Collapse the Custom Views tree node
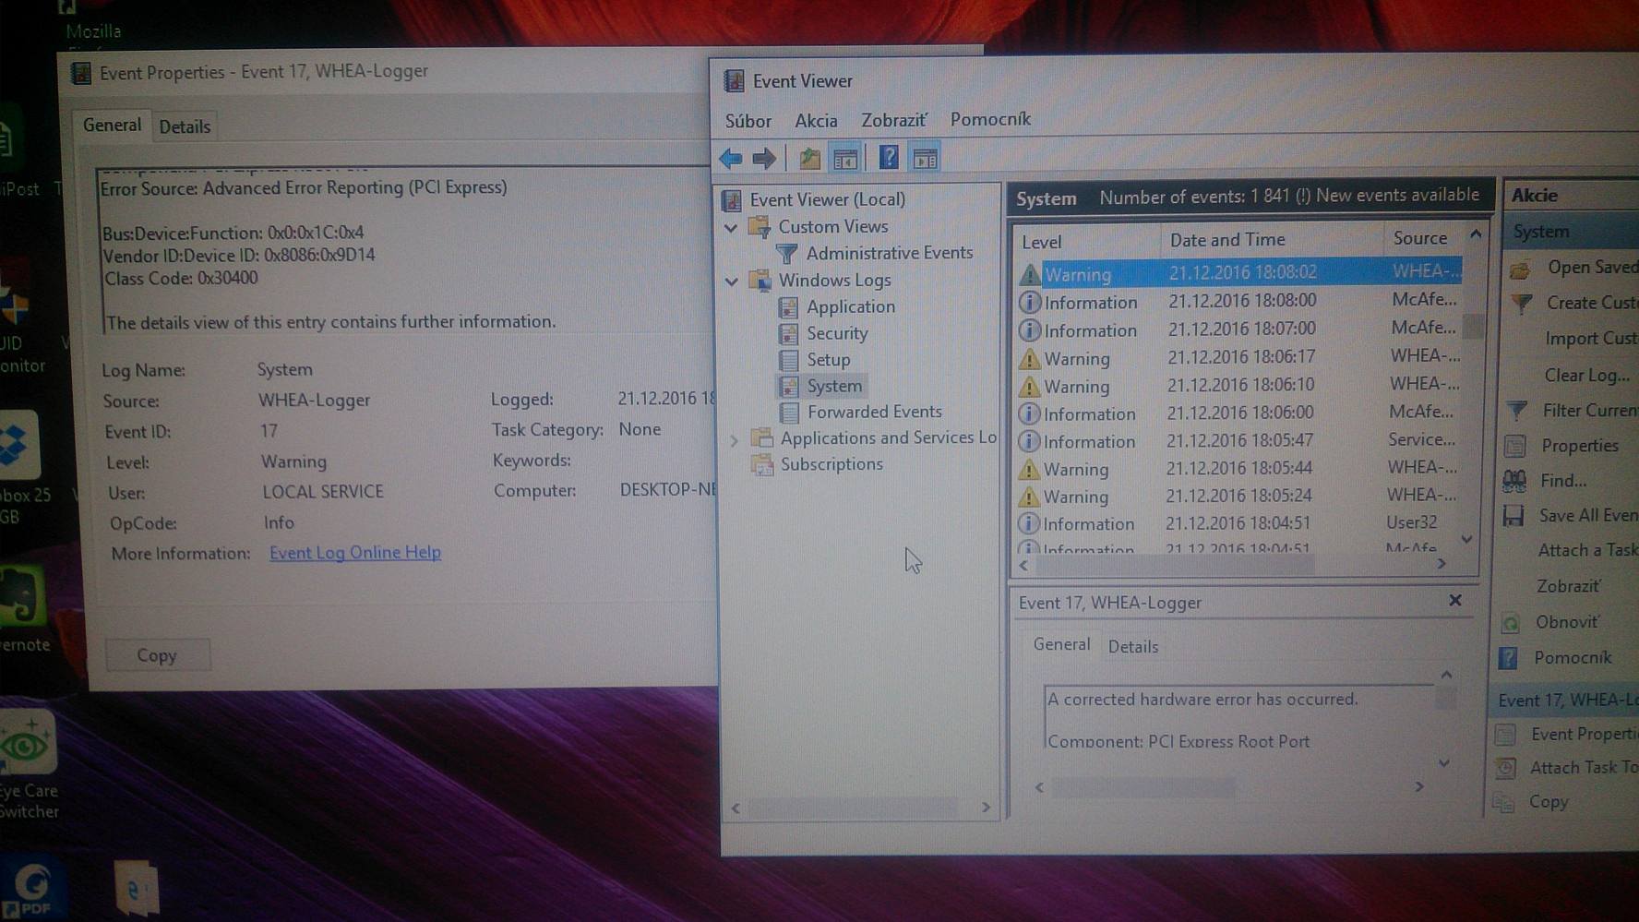 (x=731, y=227)
